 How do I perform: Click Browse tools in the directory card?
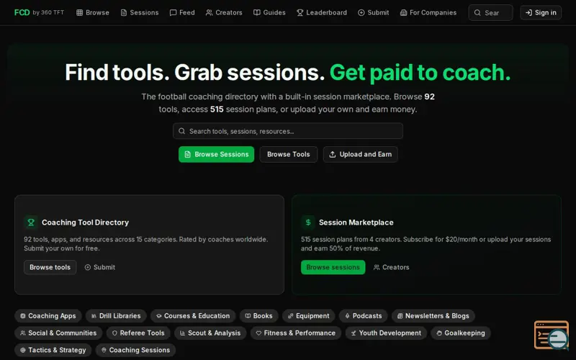click(50, 267)
